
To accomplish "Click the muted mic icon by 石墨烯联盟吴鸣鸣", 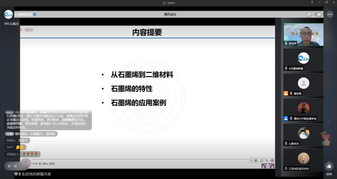I will pyautogui.click(x=286, y=168).
